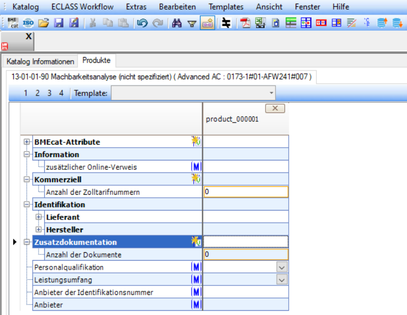Open a catalog with folder icon
407x315 pixels.
coord(43,23)
